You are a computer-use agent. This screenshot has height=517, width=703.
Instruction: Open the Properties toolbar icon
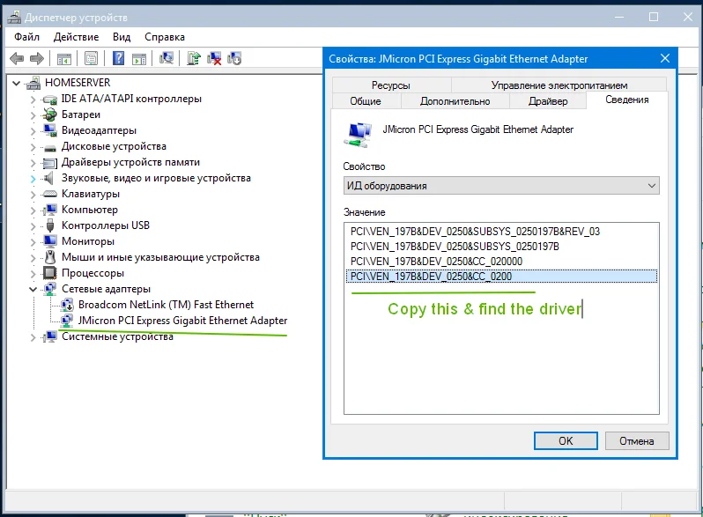click(x=91, y=58)
